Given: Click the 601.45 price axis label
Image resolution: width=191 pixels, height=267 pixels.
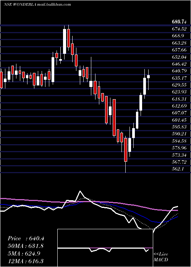Looking at the screenshot, I should point(179,120).
